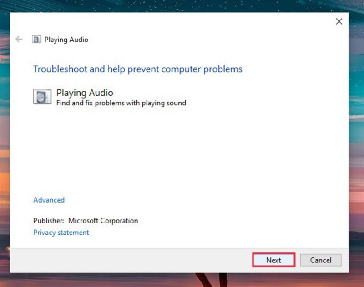Click the Publisher label
Viewport: 364px width, 287px height.
(49, 221)
